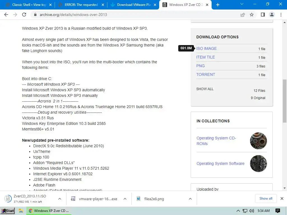The image size is (287, 215).
Task: Open File Explorer from taskbar
Action: coord(21,211)
